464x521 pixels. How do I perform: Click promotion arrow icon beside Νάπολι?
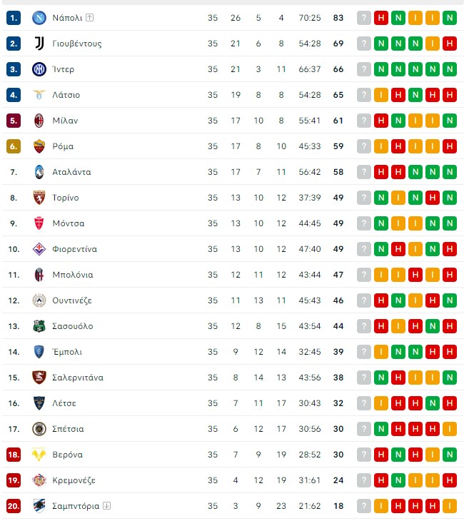point(89,17)
